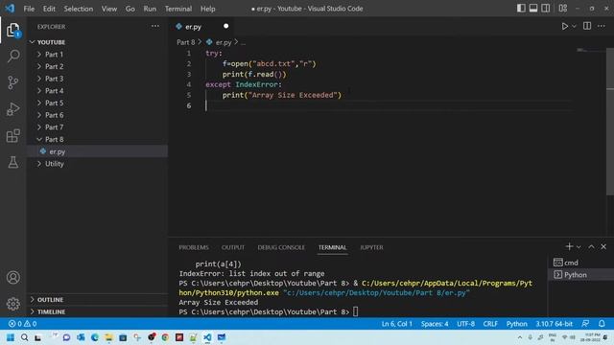Open the Help menu
614x345 pixels.
208,9
